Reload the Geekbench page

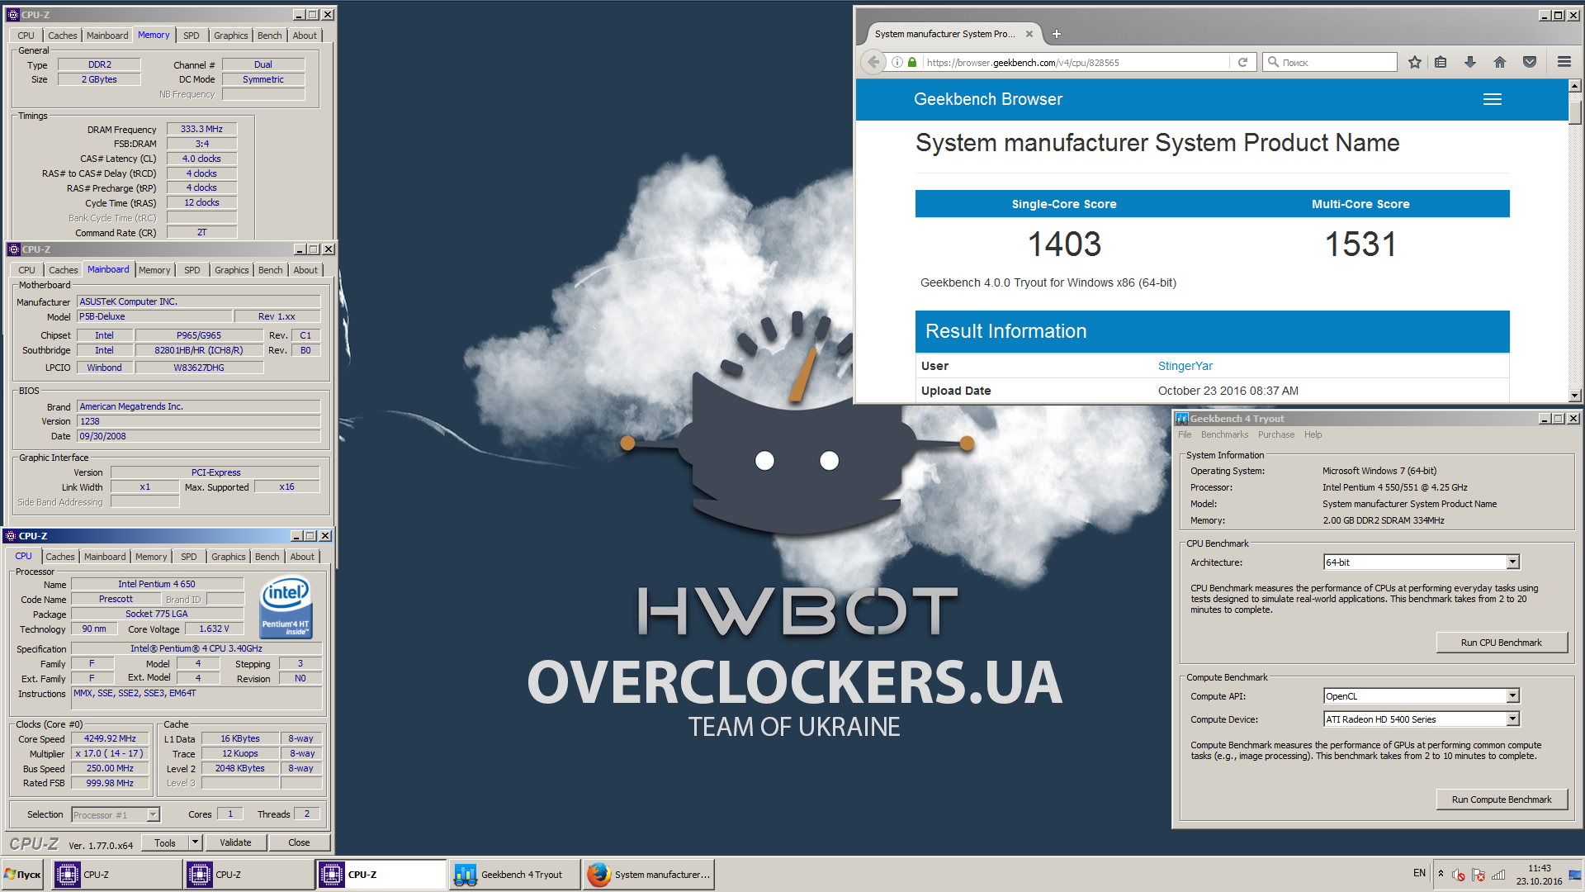[x=1242, y=62]
